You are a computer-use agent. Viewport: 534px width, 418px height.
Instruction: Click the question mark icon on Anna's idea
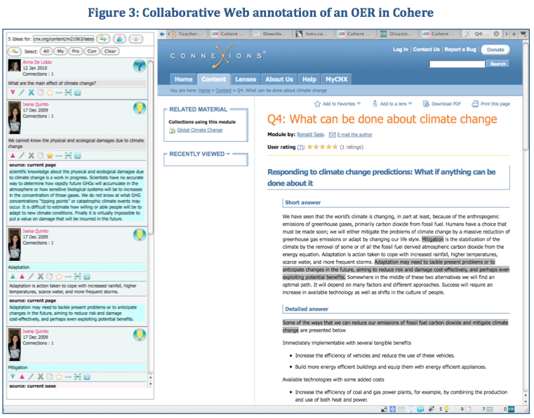(x=140, y=66)
